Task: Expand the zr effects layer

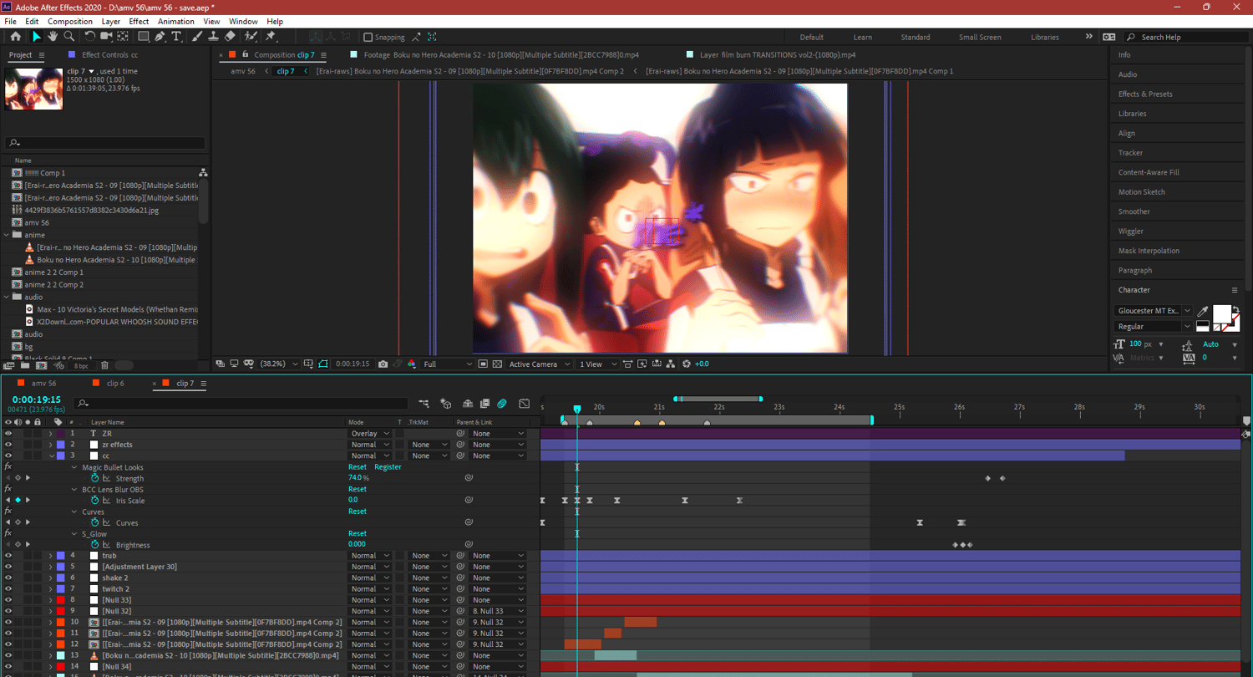Action: coord(50,445)
